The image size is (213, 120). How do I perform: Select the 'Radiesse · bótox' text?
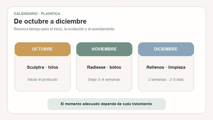tap(104, 67)
